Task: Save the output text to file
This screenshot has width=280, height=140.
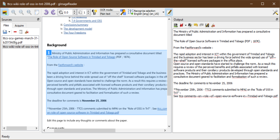Action: pos(207,26)
